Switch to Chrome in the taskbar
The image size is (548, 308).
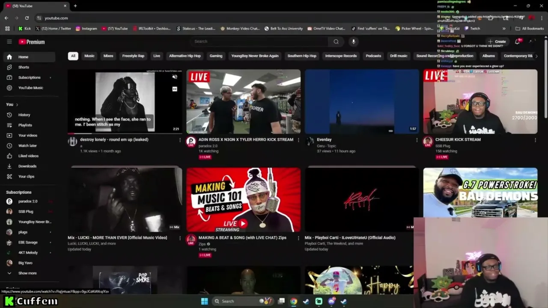(293, 301)
